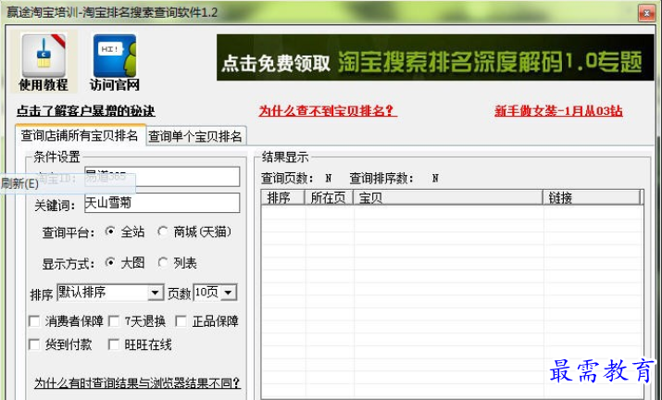The width and height of the screenshot is (662, 400).
Task: Click the 淘宝搜索排名深度解码 banner
Action: tap(435, 57)
